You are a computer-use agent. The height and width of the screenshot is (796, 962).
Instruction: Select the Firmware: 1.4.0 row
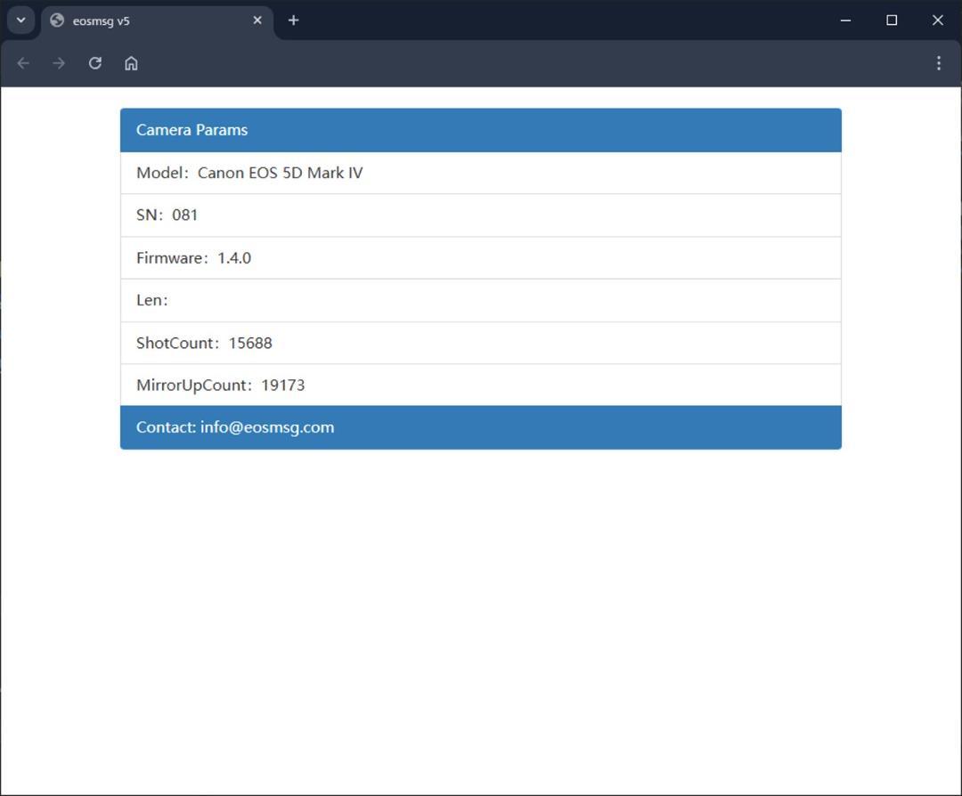click(x=481, y=257)
